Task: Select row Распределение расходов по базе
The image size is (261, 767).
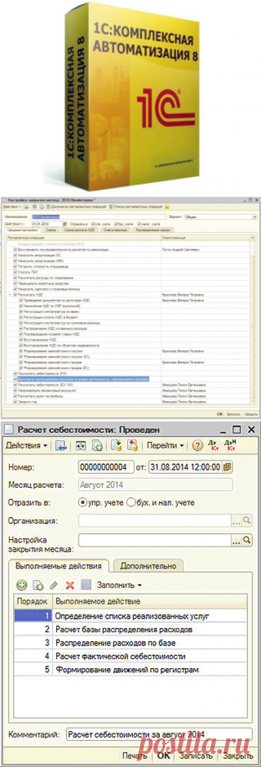Action: point(130,643)
